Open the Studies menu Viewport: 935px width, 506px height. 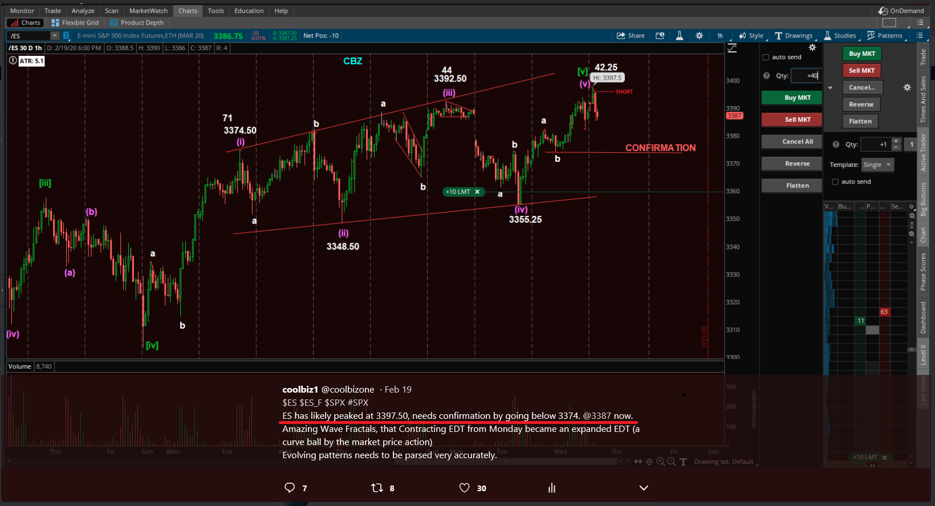click(840, 35)
